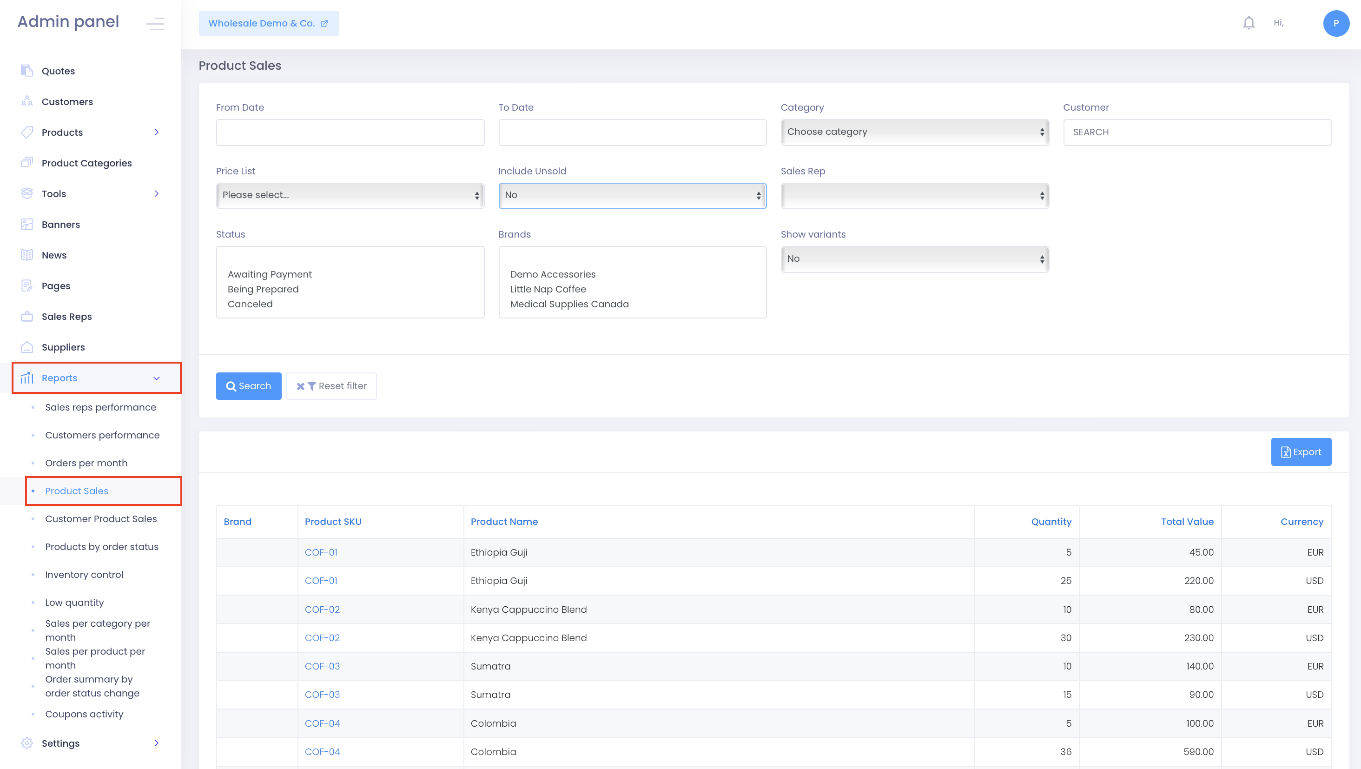The height and width of the screenshot is (769, 1361).
Task: Click the Quotes sidebar icon
Action: (x=27, y=70)
